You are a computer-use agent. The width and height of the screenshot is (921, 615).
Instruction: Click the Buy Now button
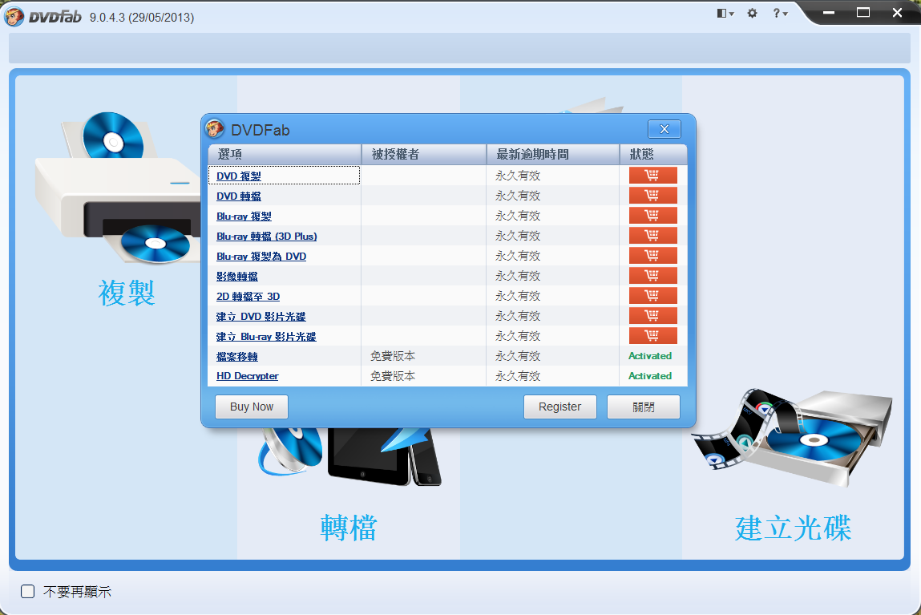[252, 407]
